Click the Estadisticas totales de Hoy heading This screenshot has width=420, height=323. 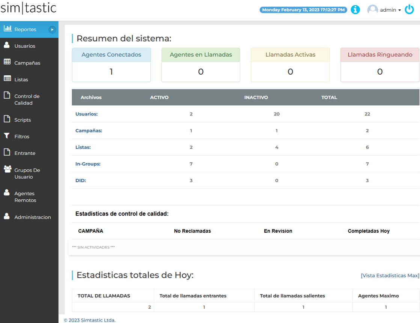click(135, 275)
